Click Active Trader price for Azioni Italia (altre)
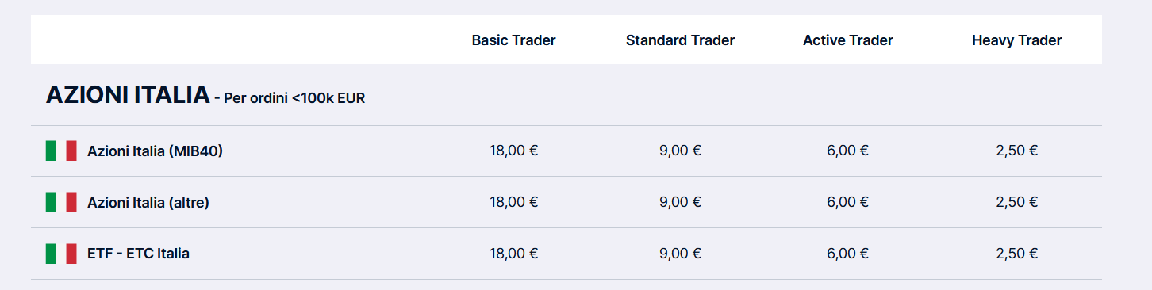Screen dimensions: 1152x290 click(x=848, y=202)
